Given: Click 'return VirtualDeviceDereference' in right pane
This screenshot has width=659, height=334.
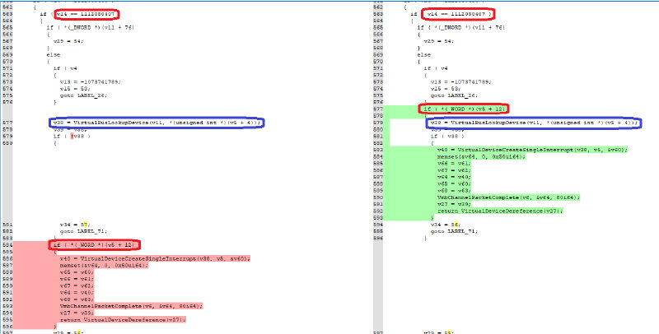Looking at the screenshot, I should [x=500, y=211].
